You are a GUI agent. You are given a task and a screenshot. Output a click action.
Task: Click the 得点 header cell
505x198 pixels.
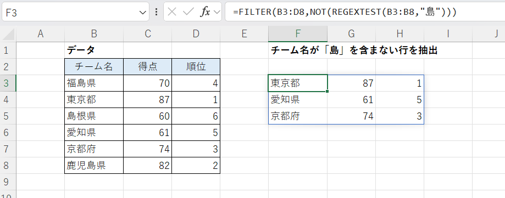click(147, 66)
